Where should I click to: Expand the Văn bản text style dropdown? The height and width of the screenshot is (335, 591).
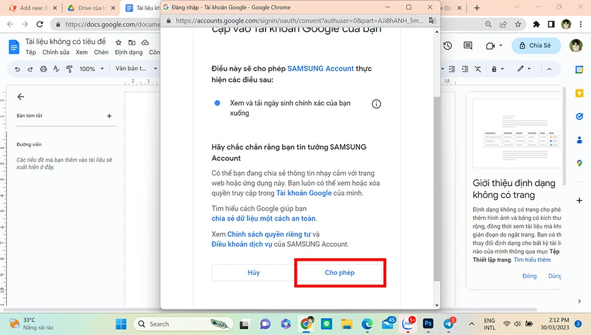(x=136, y=69)
